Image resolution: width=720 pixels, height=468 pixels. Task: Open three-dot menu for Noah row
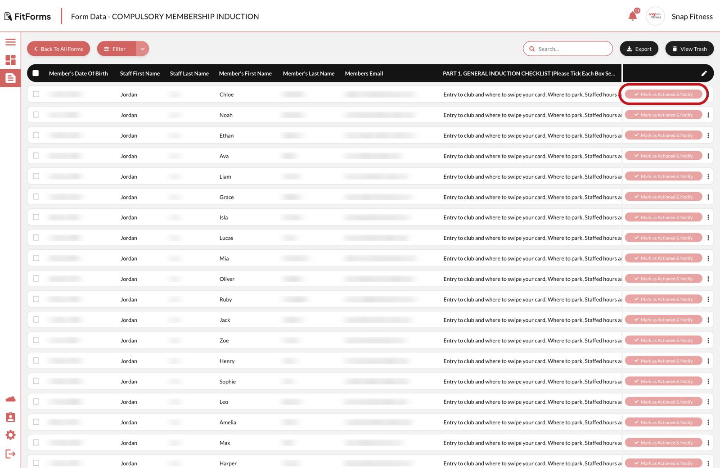click(708, 115)
